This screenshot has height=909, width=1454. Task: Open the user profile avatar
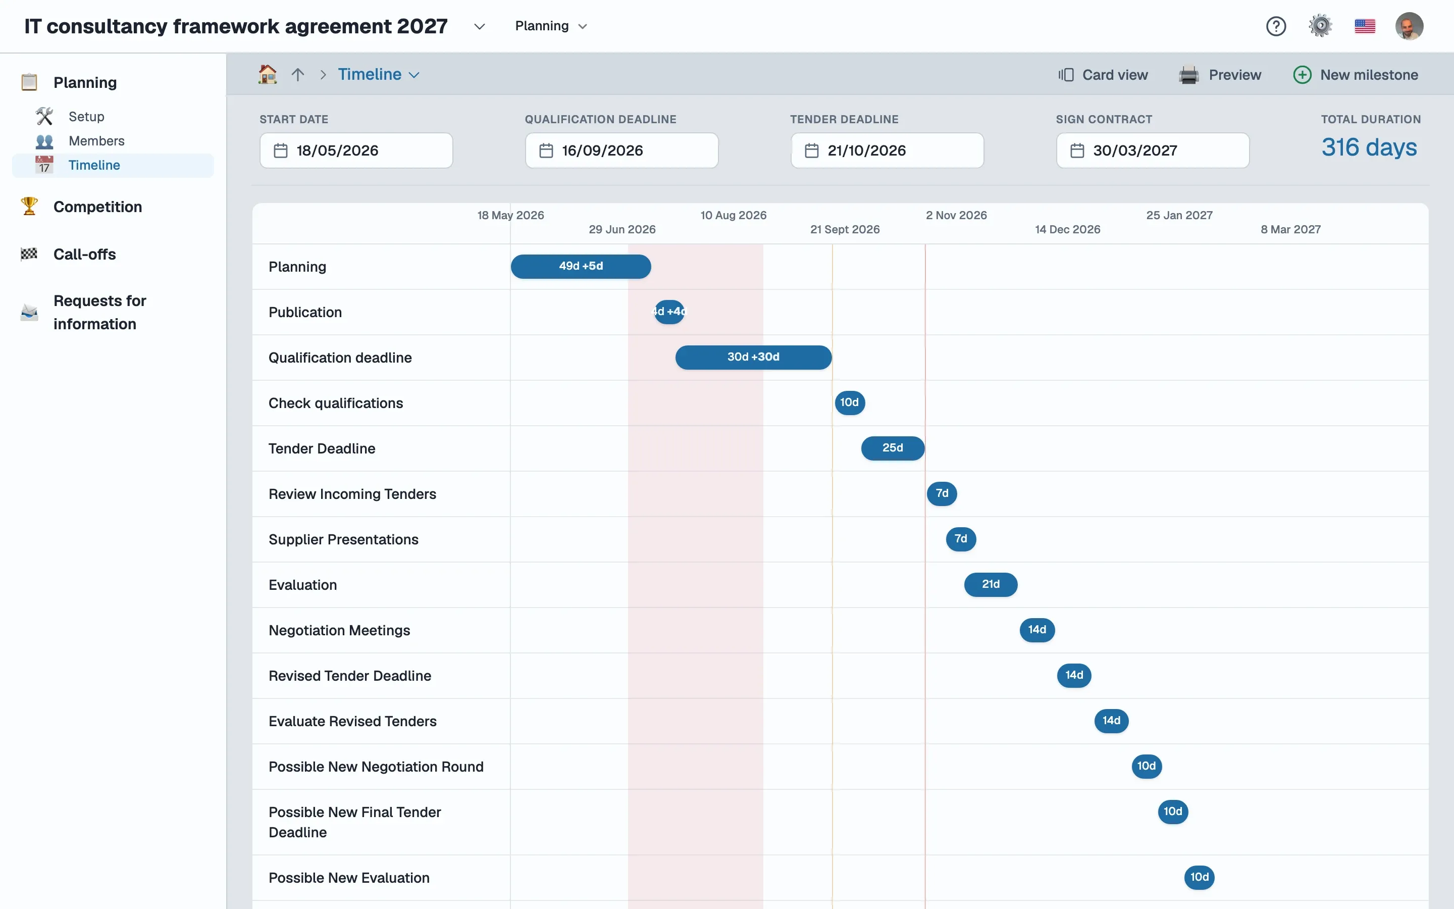(1409, 26)
